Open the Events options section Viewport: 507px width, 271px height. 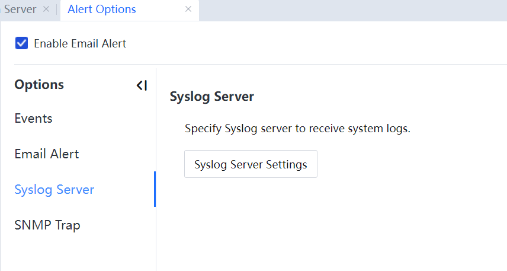[34, 119]
